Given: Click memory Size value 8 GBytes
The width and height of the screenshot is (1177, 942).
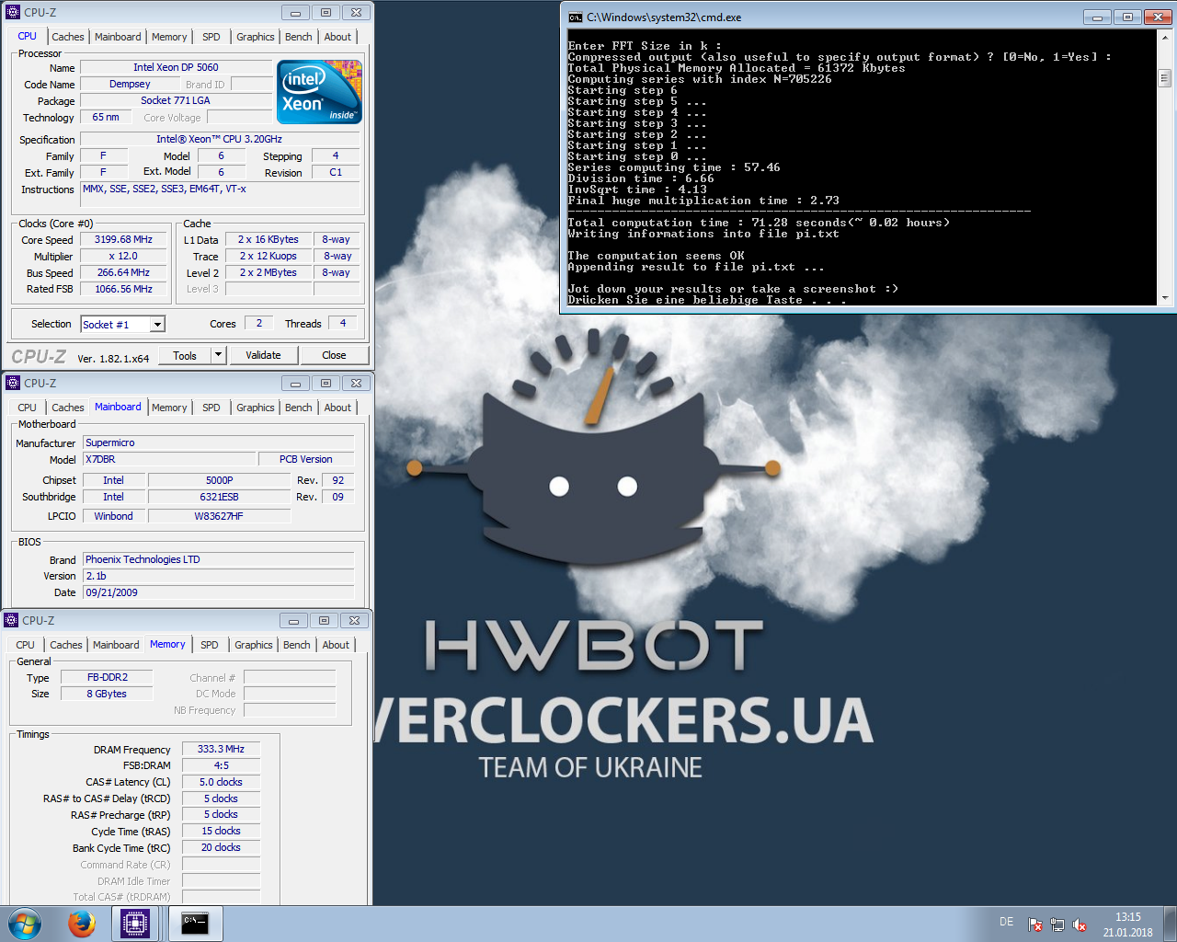Looking at the screenshot, I should pos(107,694).
